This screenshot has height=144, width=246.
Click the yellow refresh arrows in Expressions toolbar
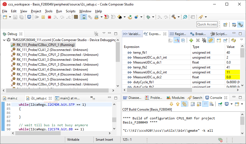click(x=234, y=41)
